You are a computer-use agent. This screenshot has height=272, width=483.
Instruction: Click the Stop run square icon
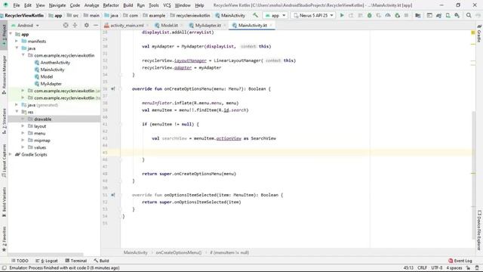click(406, 15)
